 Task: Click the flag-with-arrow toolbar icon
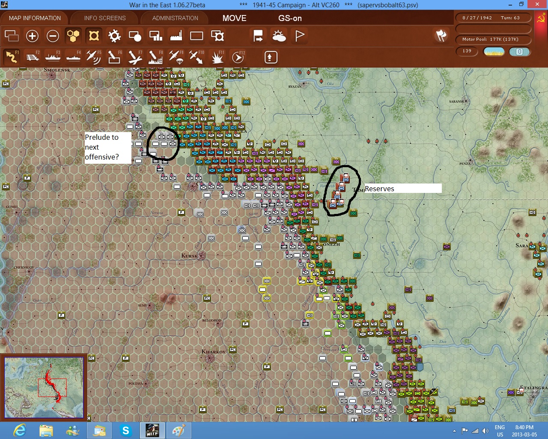(258, 36)
